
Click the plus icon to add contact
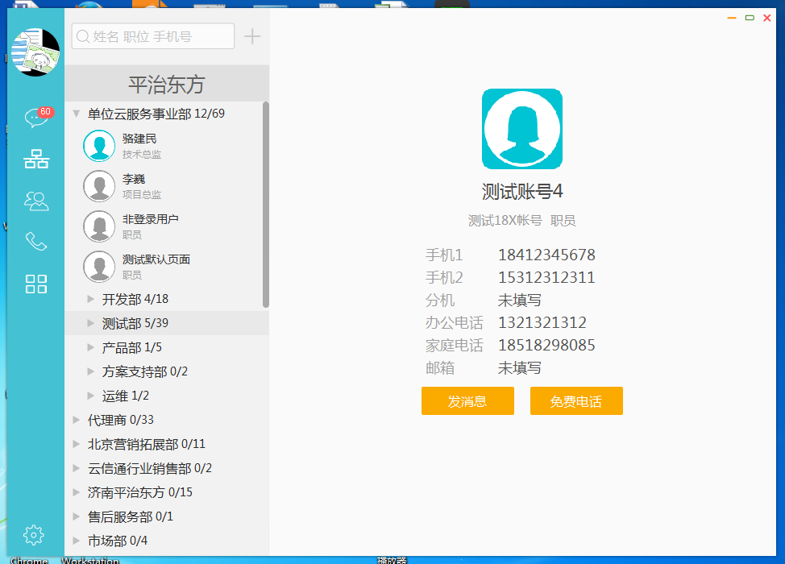click(x=251, y=35)
